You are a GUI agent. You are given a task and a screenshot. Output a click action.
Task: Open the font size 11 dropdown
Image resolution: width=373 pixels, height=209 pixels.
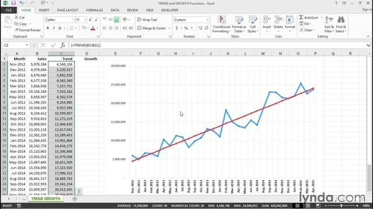coord(85,20)
